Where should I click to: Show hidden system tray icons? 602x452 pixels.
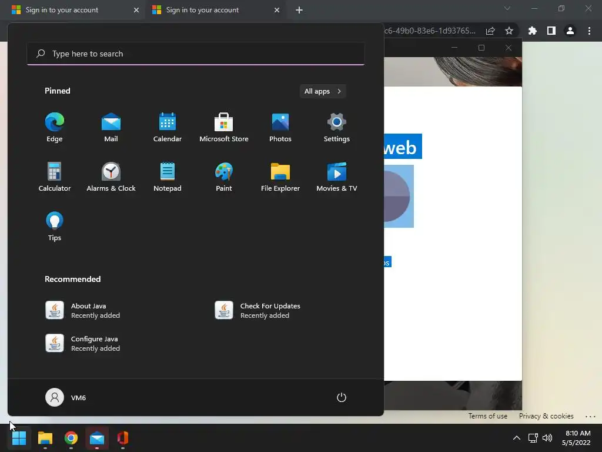[x=517, y=438]
